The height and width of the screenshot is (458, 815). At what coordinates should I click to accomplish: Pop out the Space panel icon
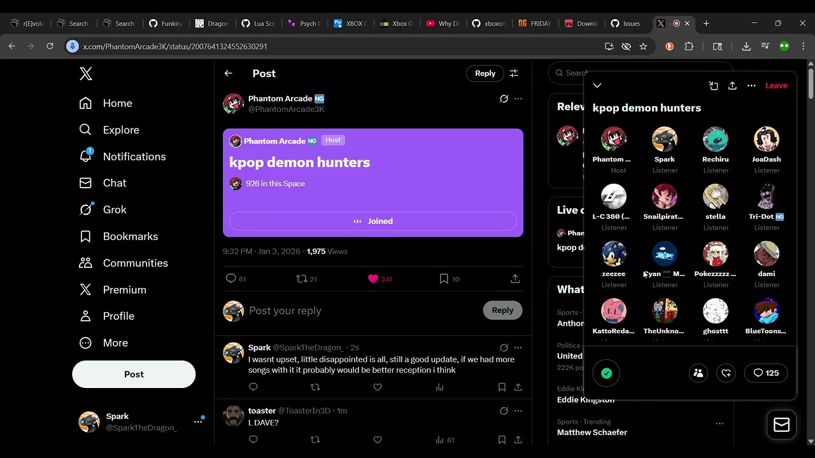(x=714, y=86)
